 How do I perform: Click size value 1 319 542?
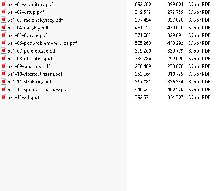[141, 12]
